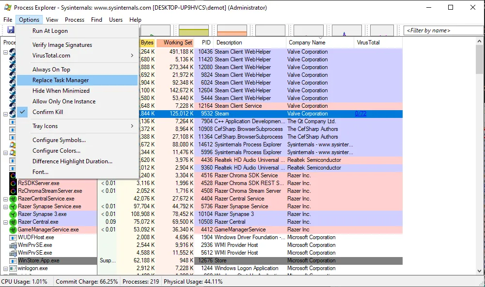Open the File menu

8,19
